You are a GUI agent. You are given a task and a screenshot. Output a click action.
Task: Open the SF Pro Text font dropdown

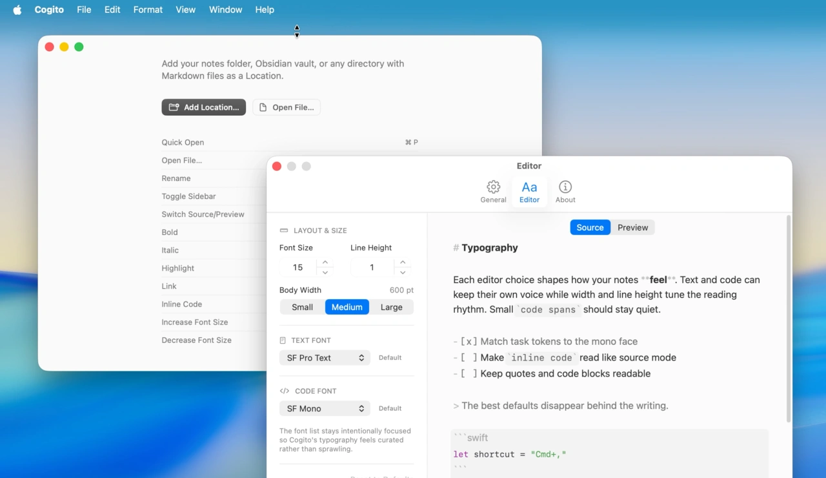pyautogui.click(x=325, y=358)
